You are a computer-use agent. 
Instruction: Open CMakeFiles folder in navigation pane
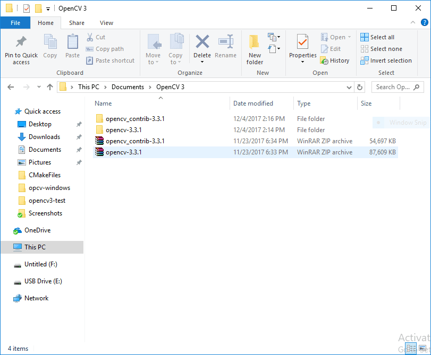tap(45, 175)
